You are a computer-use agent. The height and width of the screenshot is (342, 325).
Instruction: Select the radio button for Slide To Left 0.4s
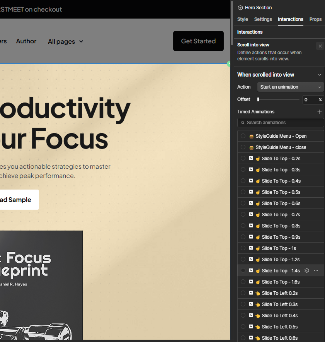tap(243, 315)
